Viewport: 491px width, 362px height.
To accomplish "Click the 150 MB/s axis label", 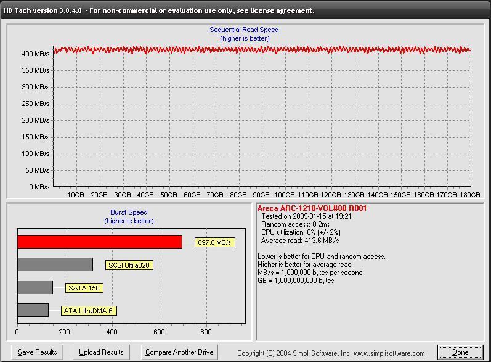I will pos(35,137).
